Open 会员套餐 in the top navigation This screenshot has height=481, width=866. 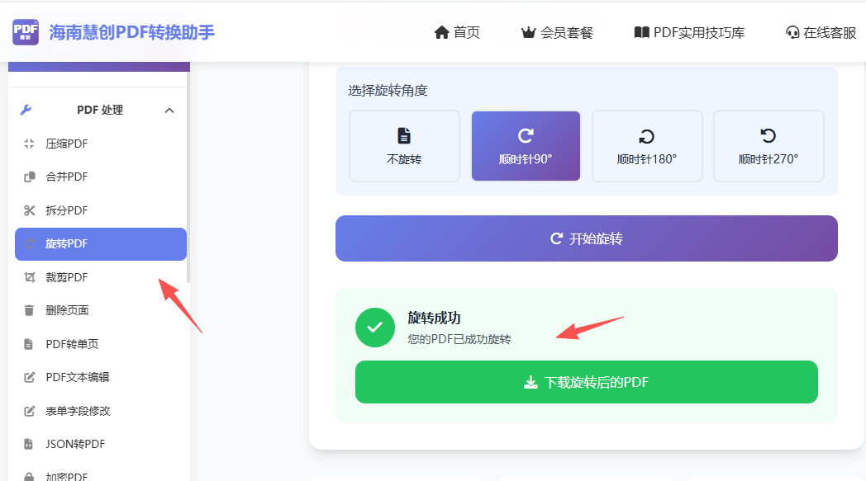point(567,32)
